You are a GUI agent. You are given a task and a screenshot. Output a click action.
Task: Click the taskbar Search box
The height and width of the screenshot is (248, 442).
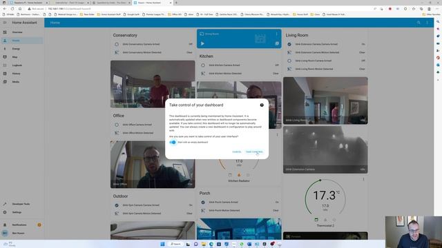pos(175,244)
